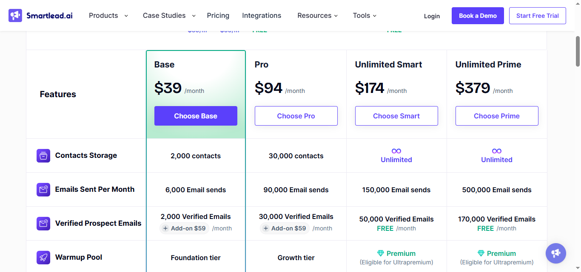
Task: Select Integrations in the navigation bar
Action: click(262, 15)
